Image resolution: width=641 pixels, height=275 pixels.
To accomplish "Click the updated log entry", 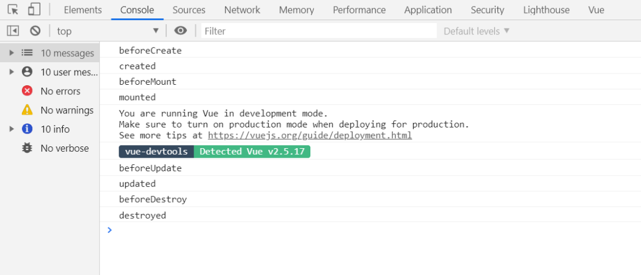I will coord(370,184).
